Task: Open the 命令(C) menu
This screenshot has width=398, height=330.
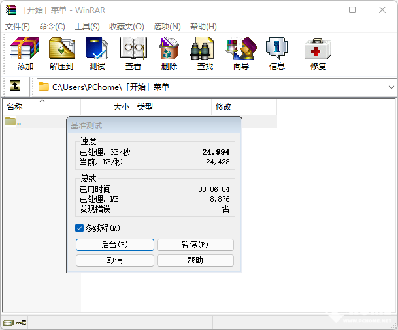Action: click(x=52, y=26)
